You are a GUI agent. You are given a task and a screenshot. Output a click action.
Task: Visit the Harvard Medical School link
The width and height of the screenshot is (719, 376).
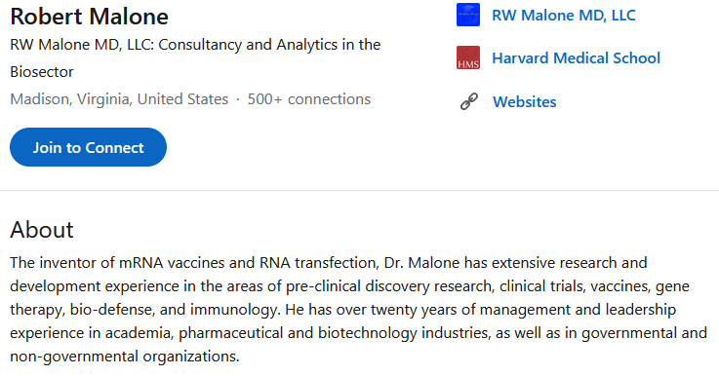click(576, 58)
